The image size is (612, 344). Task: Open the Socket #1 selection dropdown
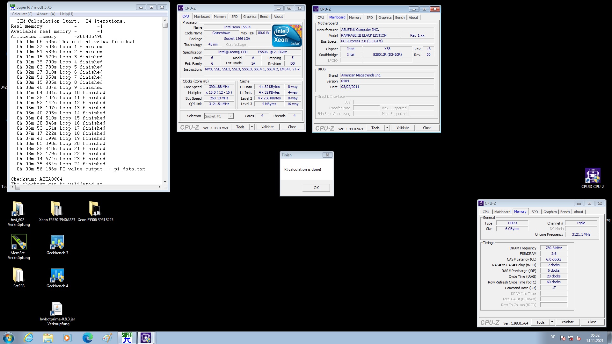pos(219,116)
